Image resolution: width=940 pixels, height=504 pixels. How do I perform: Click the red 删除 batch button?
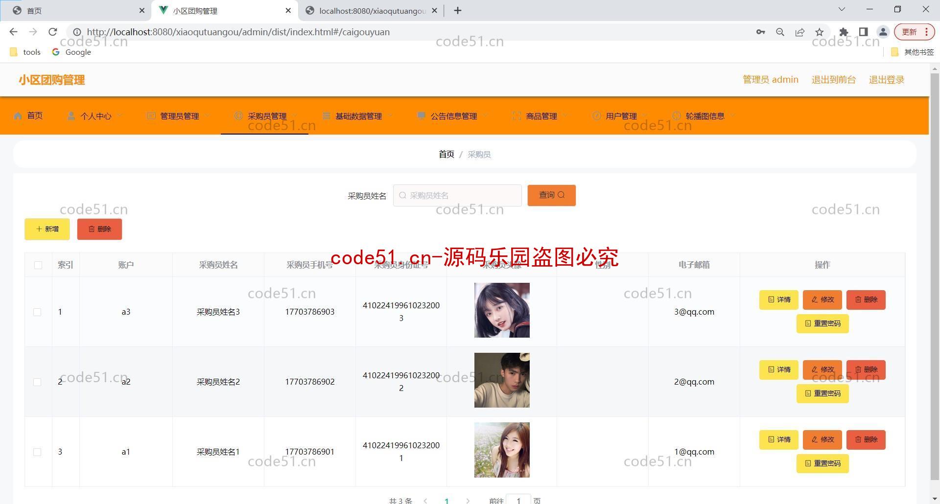99,229
